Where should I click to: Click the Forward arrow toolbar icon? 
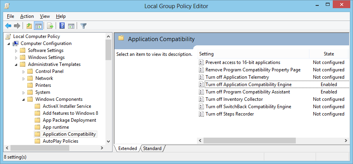pos(17,26)
